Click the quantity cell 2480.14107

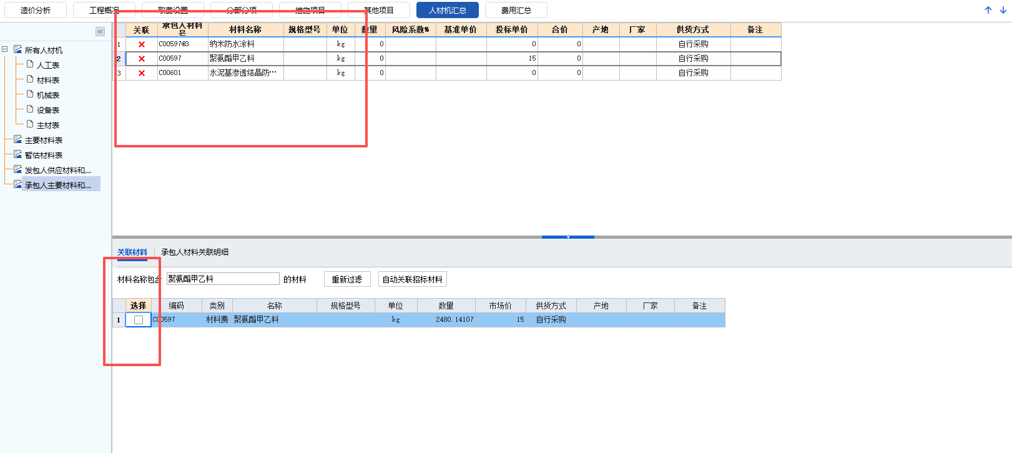(x=446, y=319)
